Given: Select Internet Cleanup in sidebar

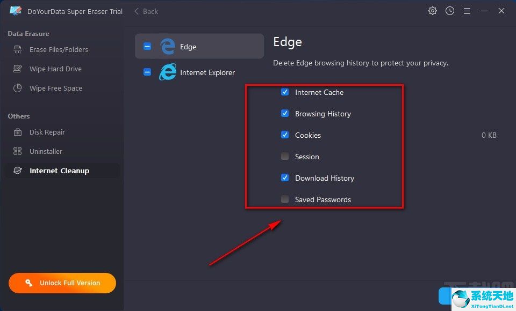Looking at the screenshot, I should [x=62, y=171].
